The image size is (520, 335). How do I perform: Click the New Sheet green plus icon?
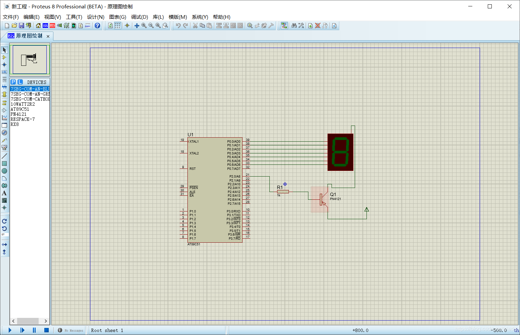tap(310, 26)
